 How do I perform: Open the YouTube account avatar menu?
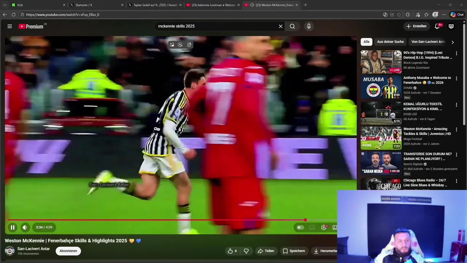[451, 26]
